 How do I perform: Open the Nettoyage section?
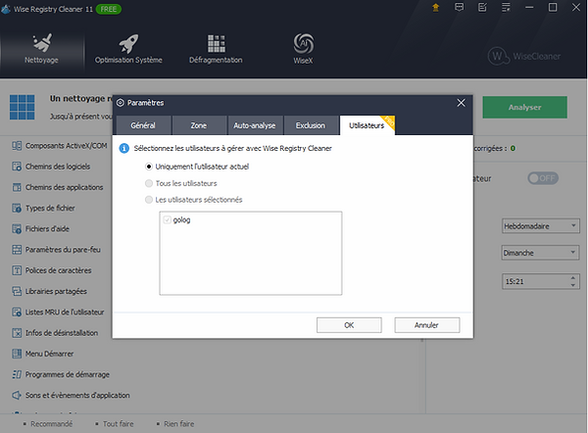[41, 49]
